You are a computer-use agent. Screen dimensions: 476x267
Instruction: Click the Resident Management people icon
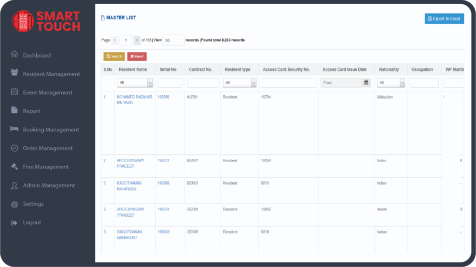(14, 73)
